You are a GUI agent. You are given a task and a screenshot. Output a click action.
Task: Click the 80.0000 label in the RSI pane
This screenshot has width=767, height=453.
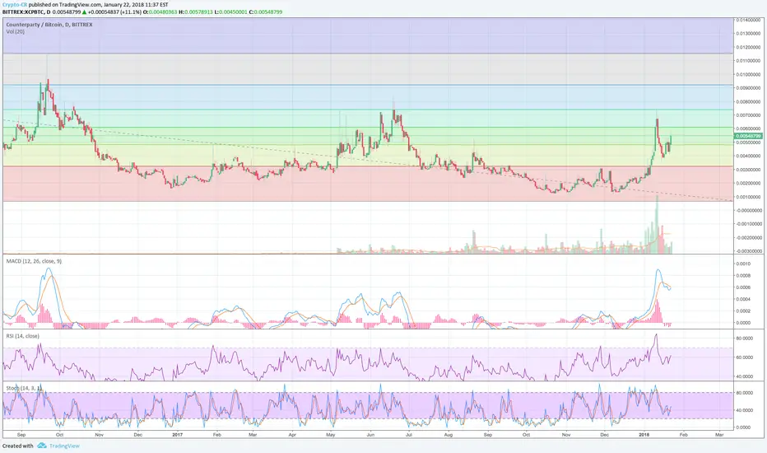pyautogui.click(x=744, y=339)
